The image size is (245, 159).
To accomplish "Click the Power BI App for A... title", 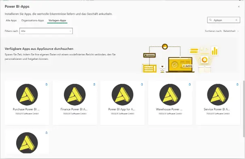I will coord(122,109).
